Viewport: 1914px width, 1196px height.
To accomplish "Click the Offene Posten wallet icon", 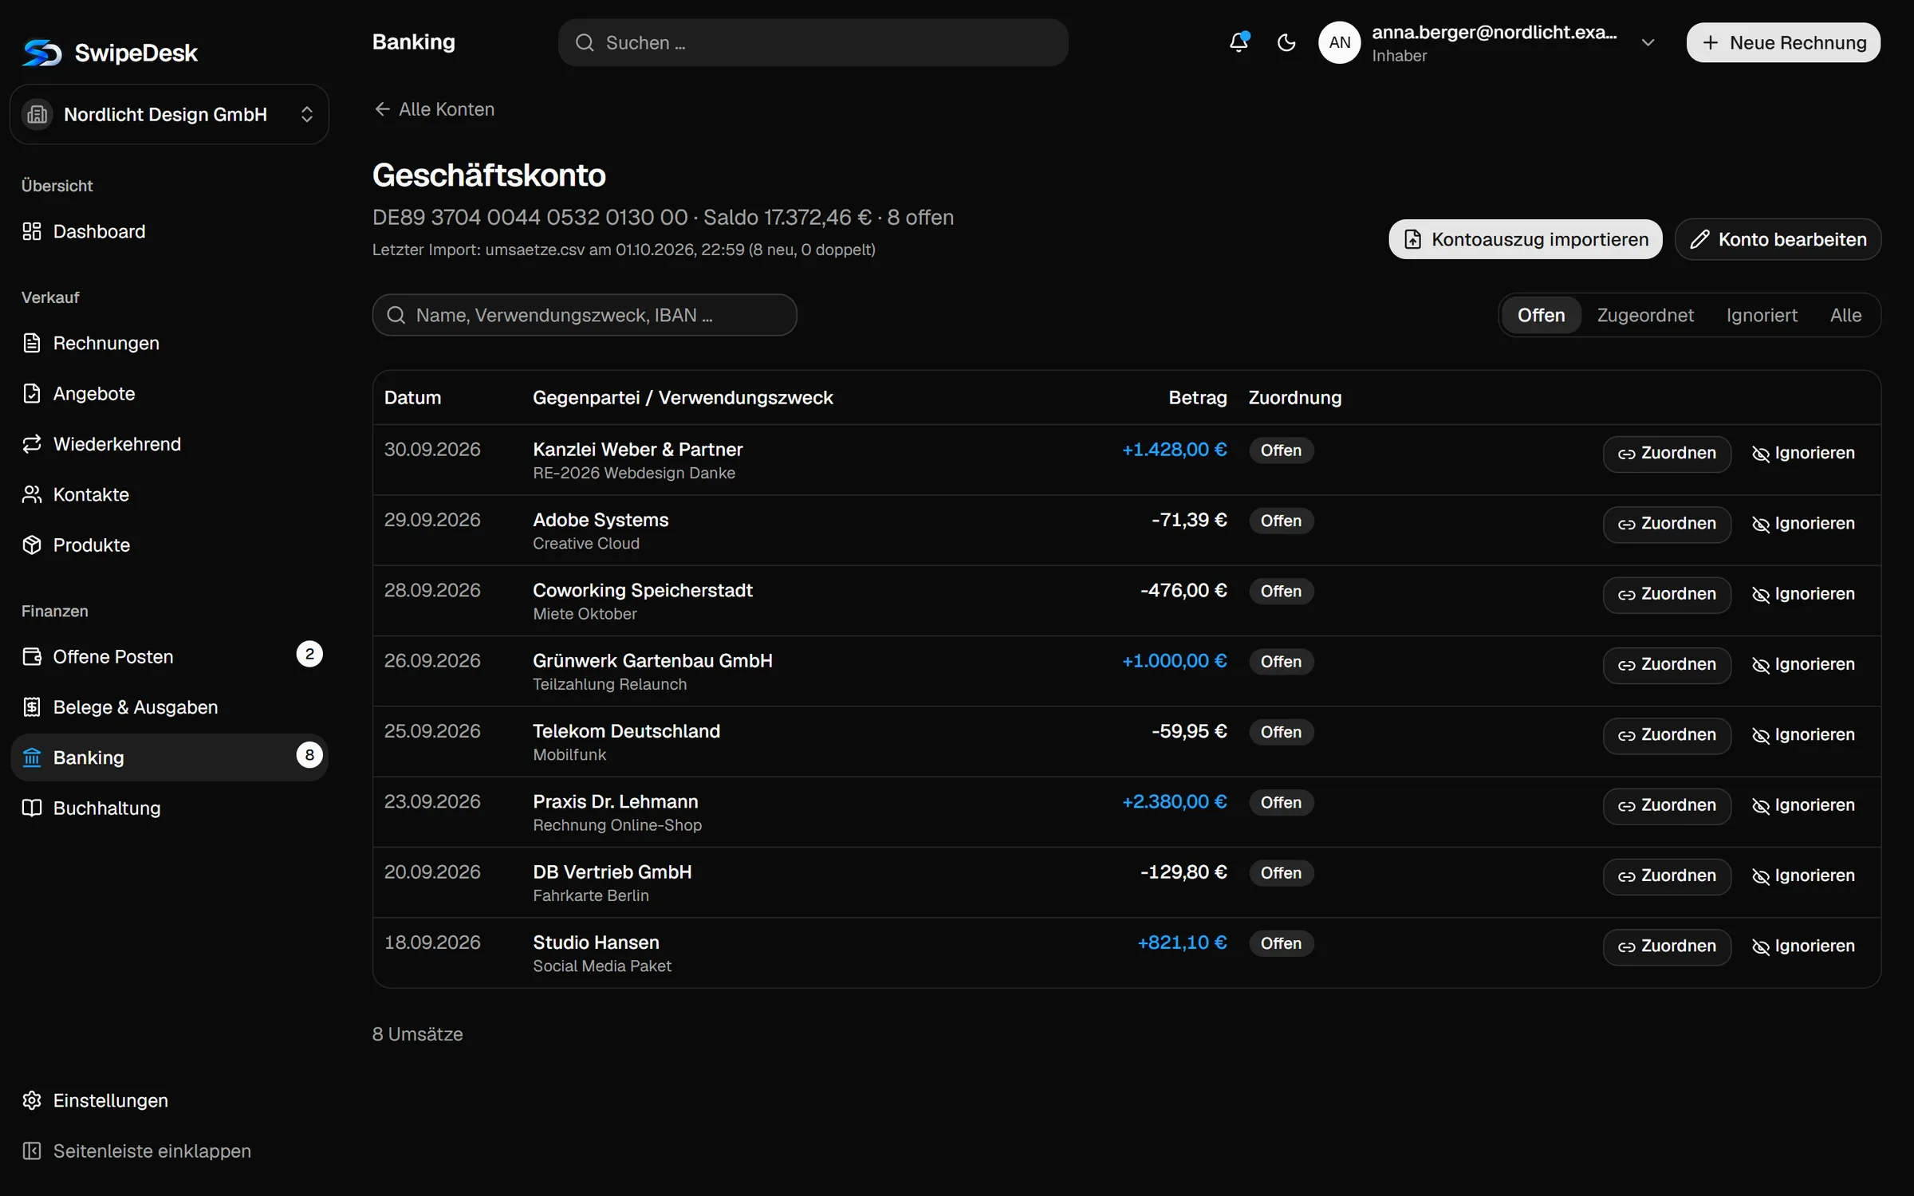I will click(x=32, y=656).
